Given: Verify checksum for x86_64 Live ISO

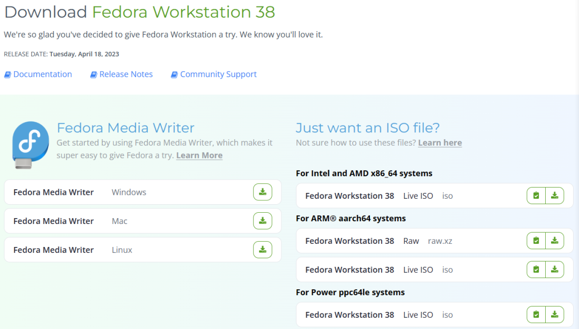Looking at the screenshot, I should (x=536, y=196).
